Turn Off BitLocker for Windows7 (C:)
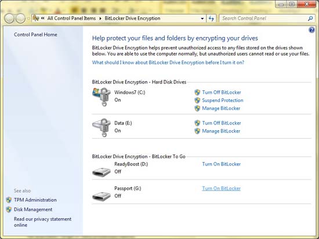Image resolution: width=319 pixels, height=239 pixels. (x=222, y=93)
